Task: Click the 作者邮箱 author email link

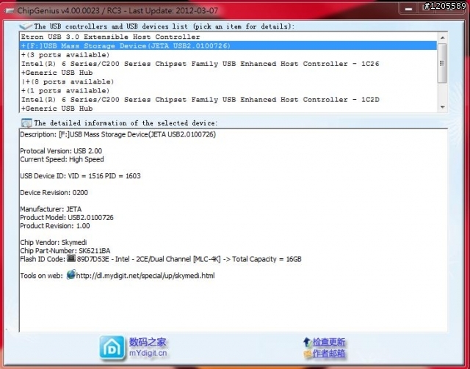Action: click(x=329, y=354)
